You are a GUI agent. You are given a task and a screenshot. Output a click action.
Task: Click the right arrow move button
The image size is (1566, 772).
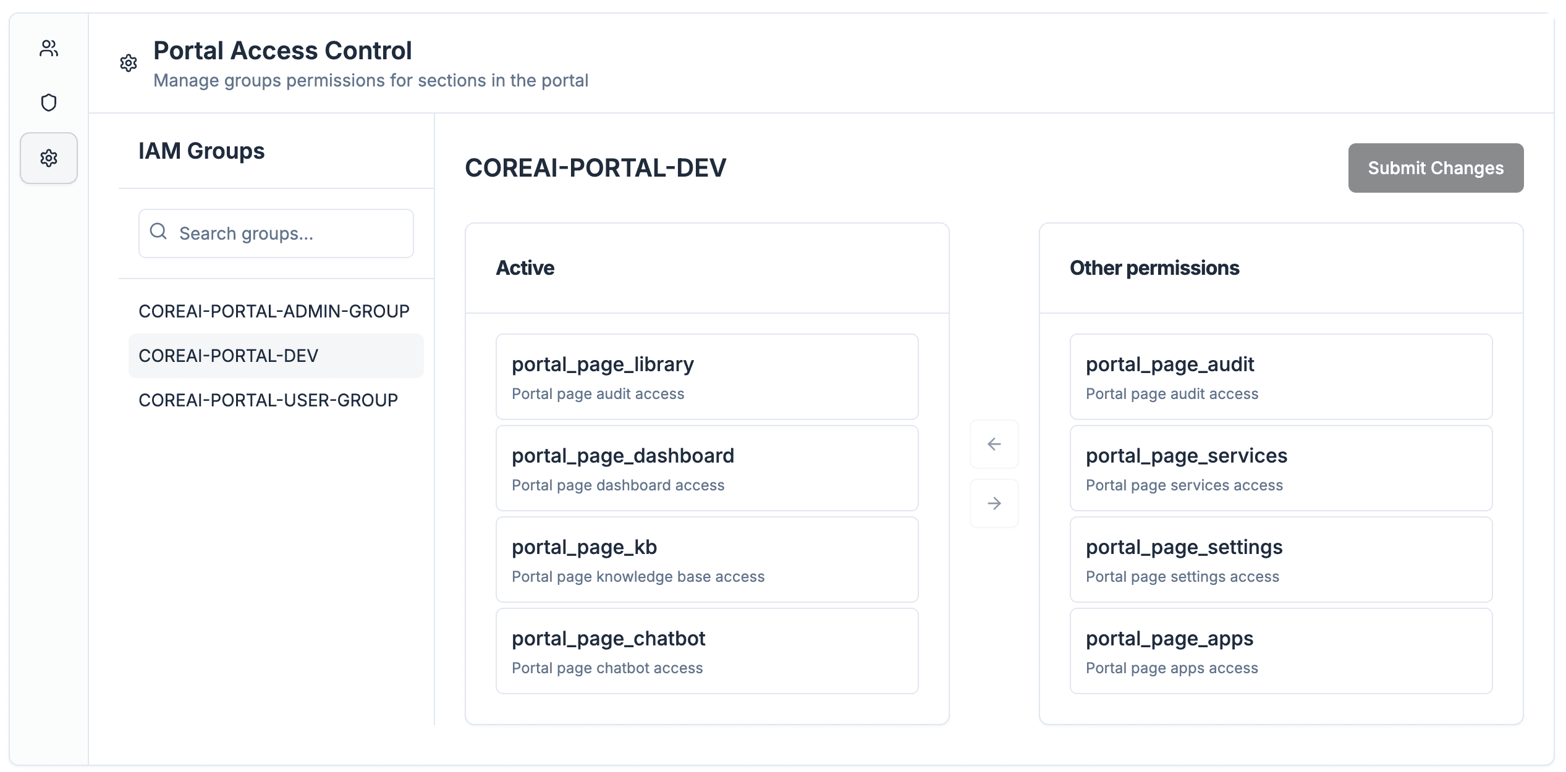coord(994,503)
